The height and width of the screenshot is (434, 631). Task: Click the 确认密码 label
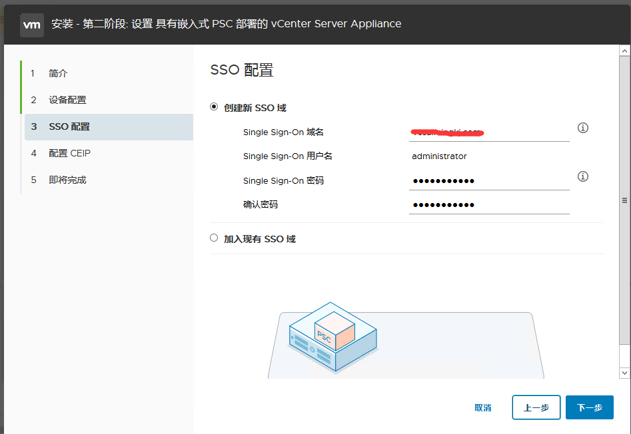(x=261, y=204)
